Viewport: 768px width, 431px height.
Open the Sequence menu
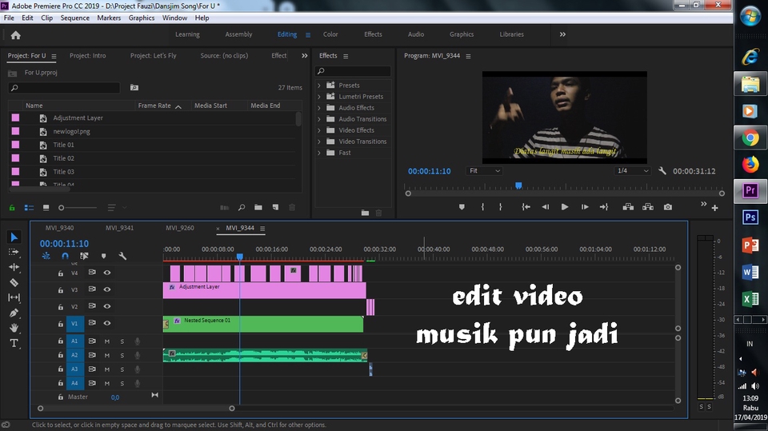point(75,18)
